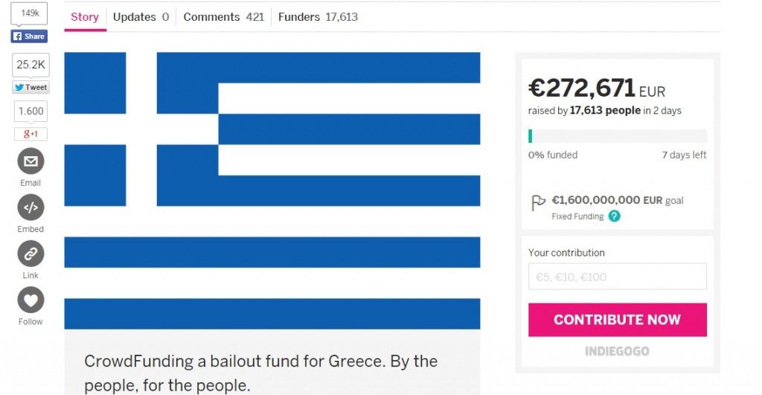
Task: Click the Facebook Share button
Action: point(29,36)
